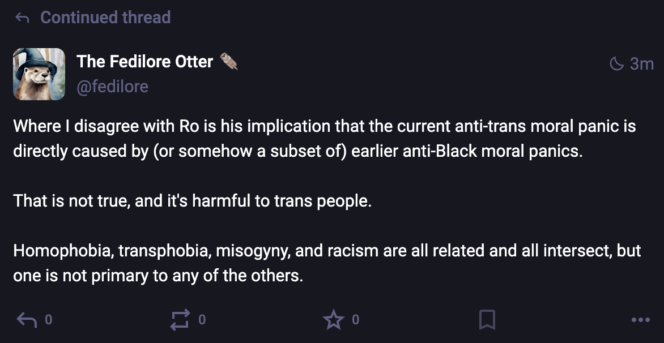The image size is (664, 343).
Task: Click the line "That is not true"
Action: pyautogui.click(x=192, y=201)
